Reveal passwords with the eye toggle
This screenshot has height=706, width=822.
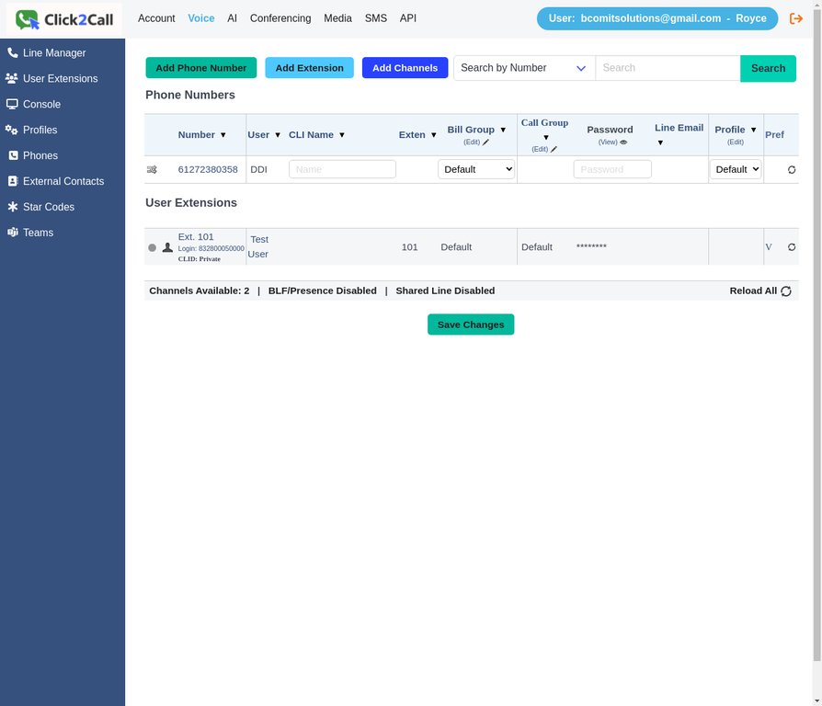[x=622, y=142]
